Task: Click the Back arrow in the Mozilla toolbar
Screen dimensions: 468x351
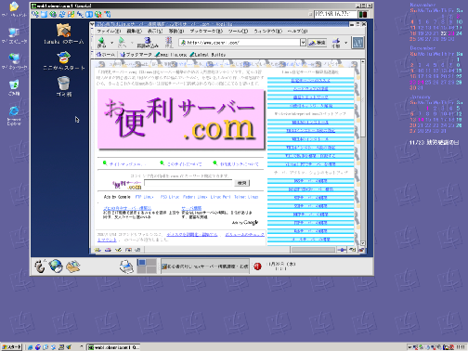Action: coord(101,42)
